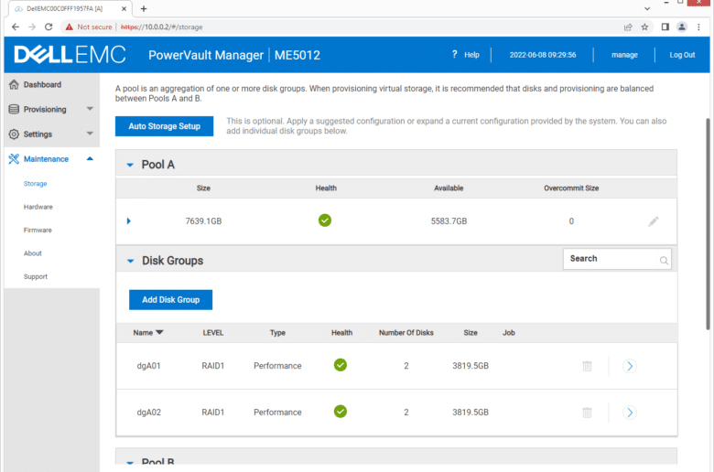Collapse the Maintenance menu arrow
The image size is (714, 472).
[x=90, y=158]
